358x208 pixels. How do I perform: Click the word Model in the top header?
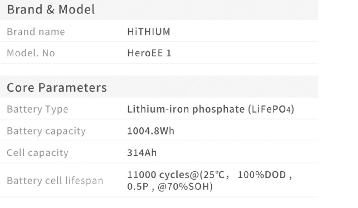76,10
